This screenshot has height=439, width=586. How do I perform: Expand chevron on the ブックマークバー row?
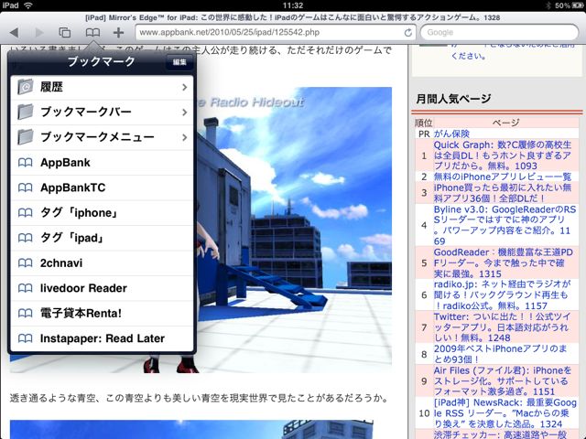[185, 112]
